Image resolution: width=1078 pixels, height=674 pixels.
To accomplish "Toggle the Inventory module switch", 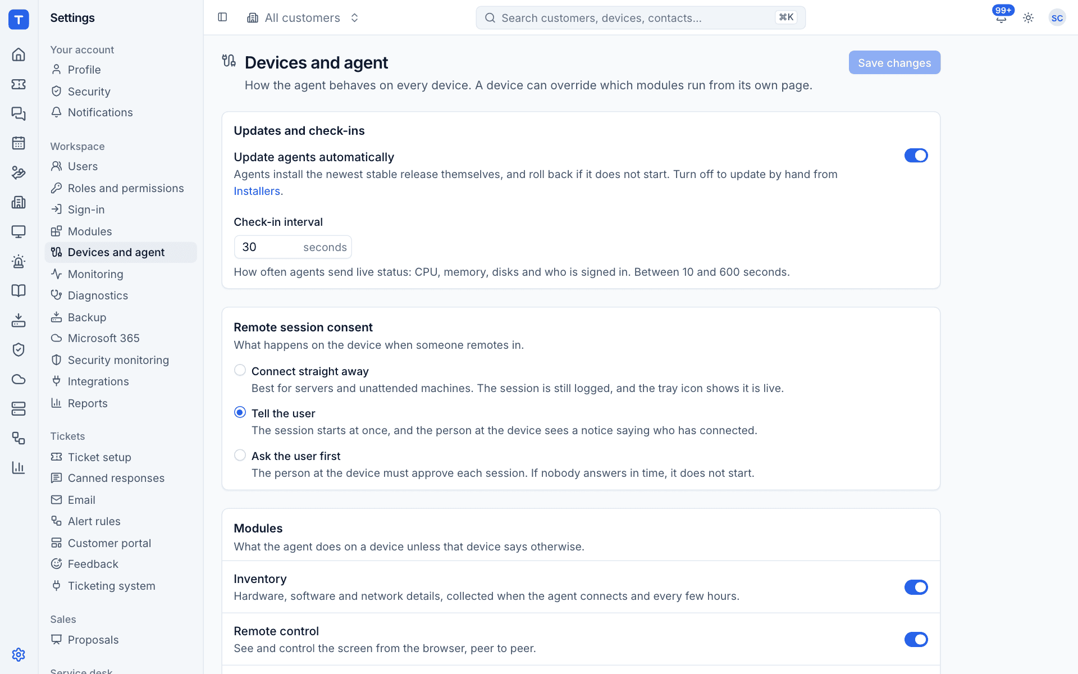I will point(916,587).
